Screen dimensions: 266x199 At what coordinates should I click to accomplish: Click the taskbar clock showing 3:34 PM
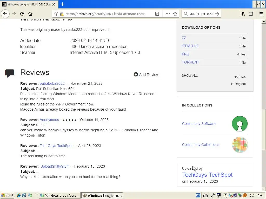[x=256, y=196]
